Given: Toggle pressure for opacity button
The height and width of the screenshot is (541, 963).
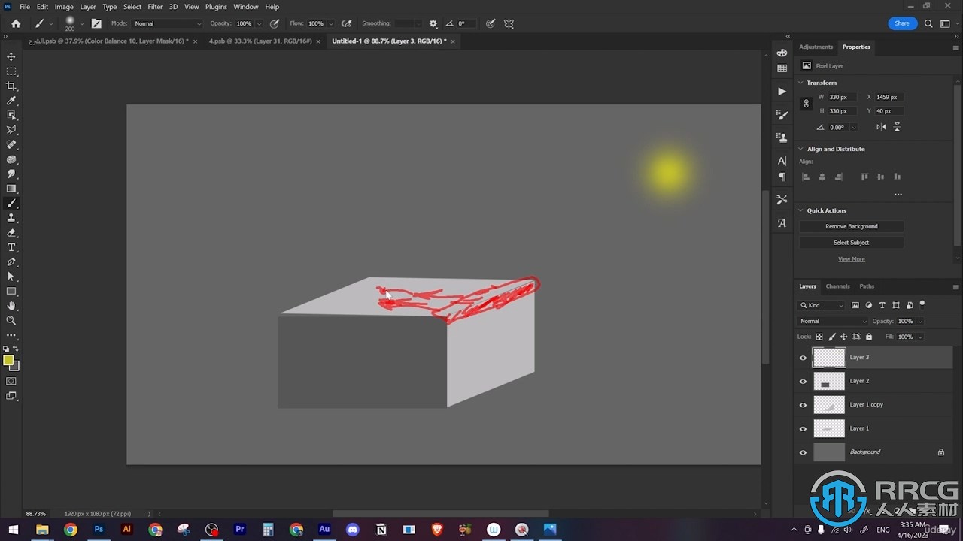Looking at the screenshot, I should 275,23.
